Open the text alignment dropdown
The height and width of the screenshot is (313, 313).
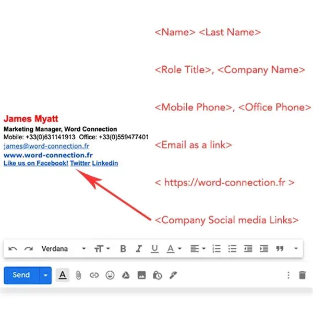pyautogui.click(x=198, y=249)
